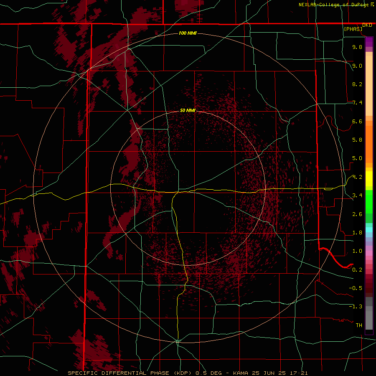This screenshot has height=376, width=376.
Task: Click the 6.6 scale value
Action: click(x=357, y=122)
